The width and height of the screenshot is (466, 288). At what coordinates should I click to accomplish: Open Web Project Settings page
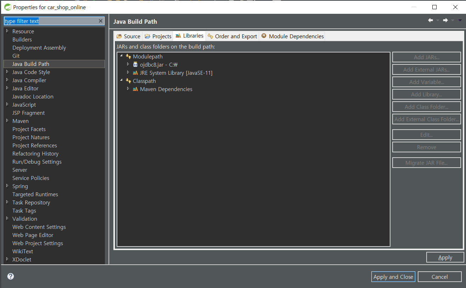(38, 243)
